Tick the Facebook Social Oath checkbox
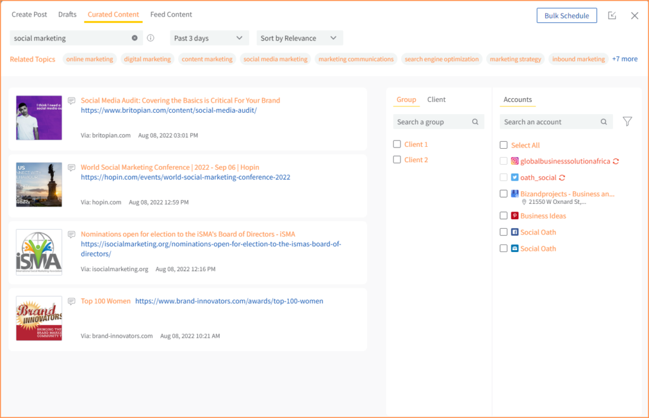This screenshot has height=418, width=649. click(x=503, y=232)
